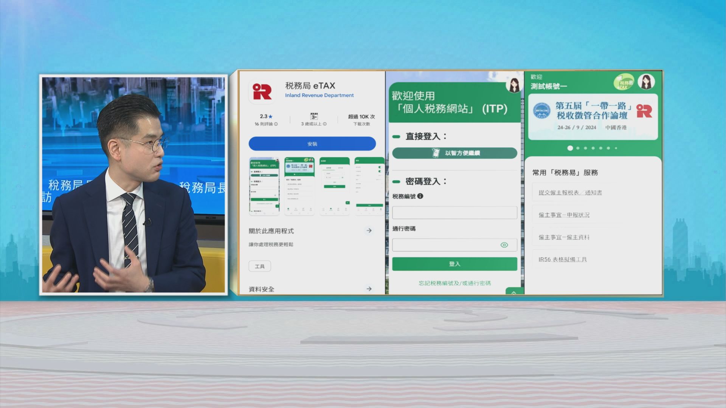The height and width of the screenshot is (408, 726).
Task: Click 測試帳號一 account name
Action: (x=549, y=87)
